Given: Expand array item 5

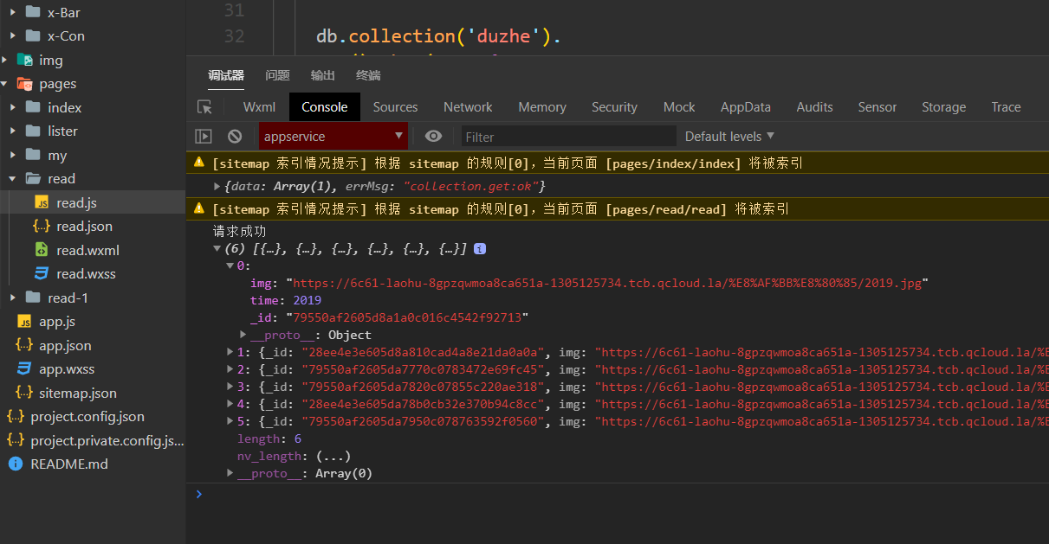Looking at the screenshot, I should 230,421.
